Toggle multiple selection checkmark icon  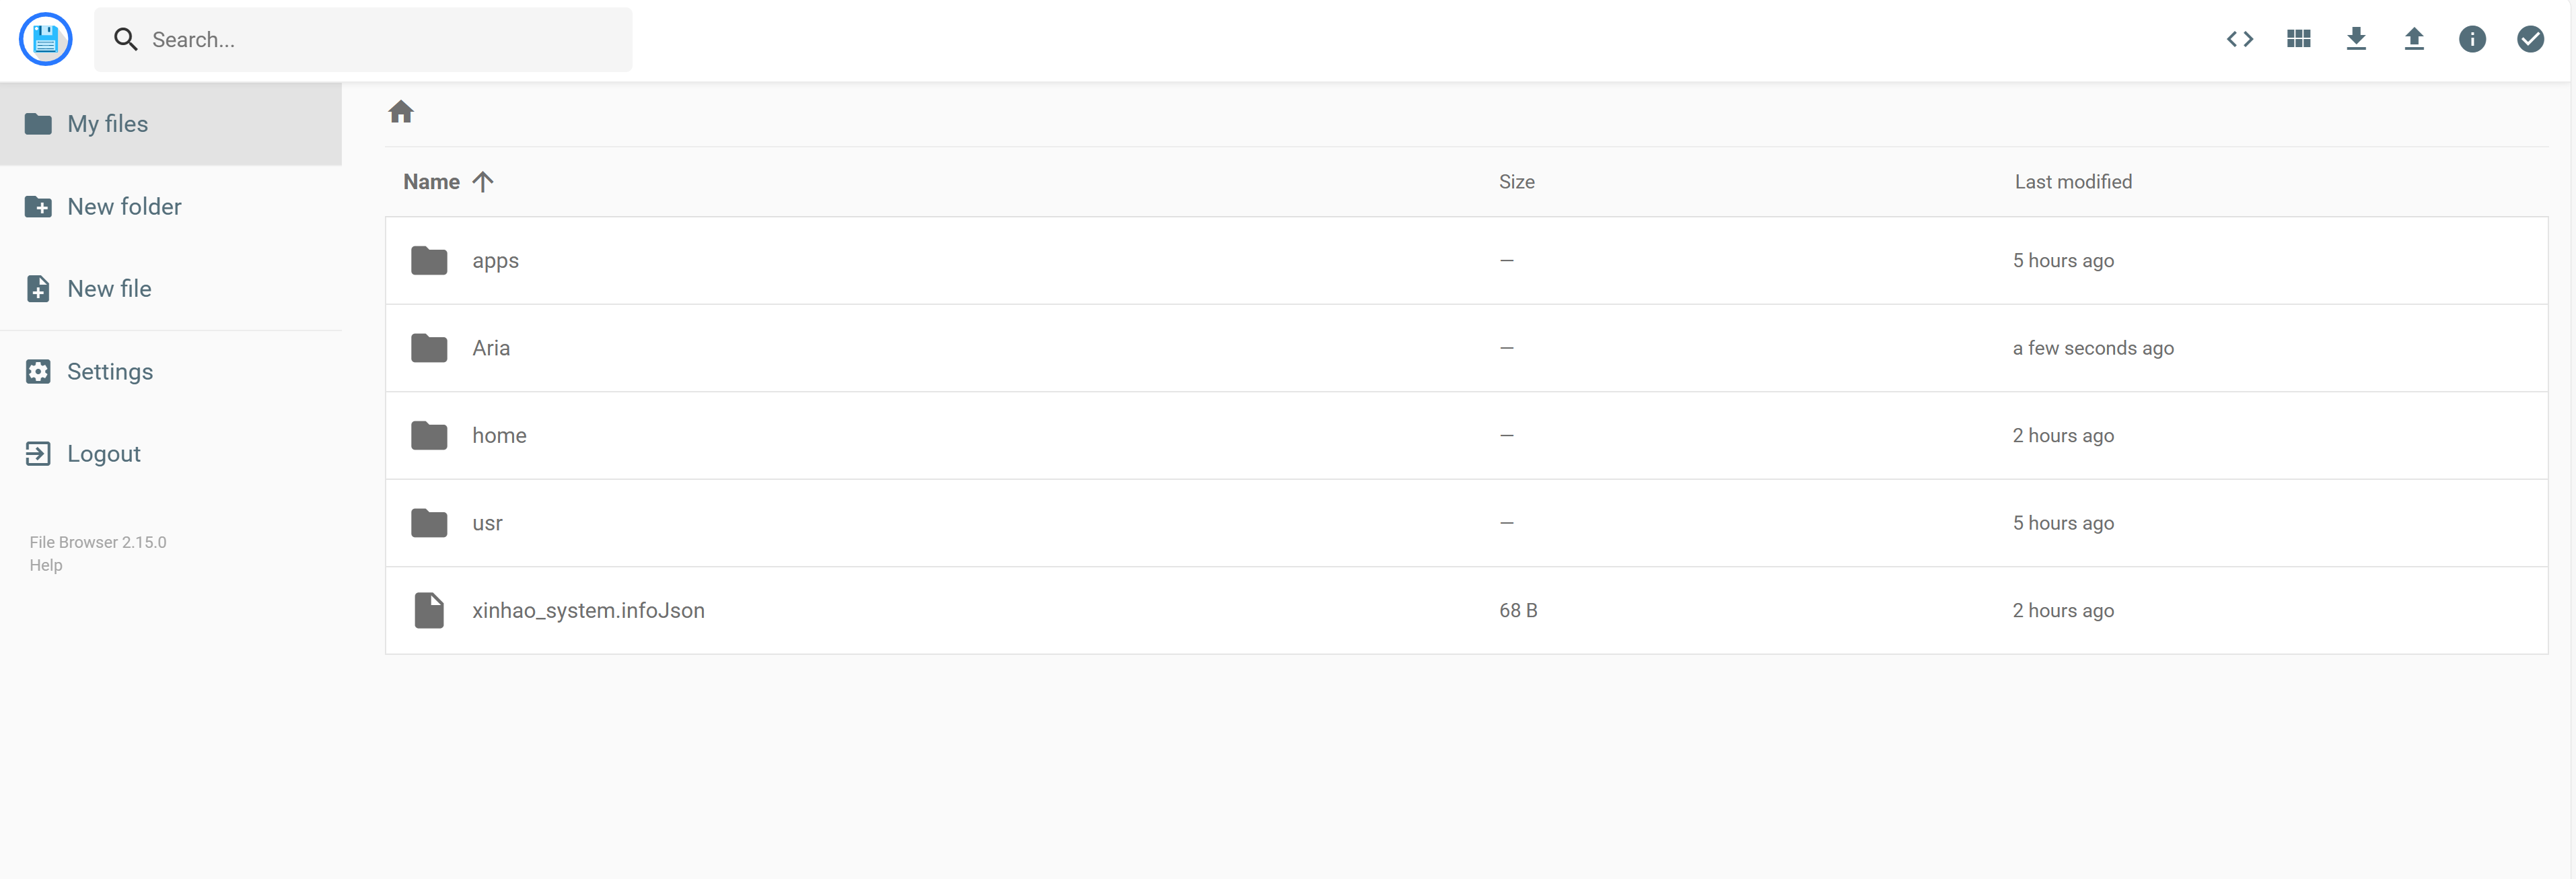(x=2529, y=39)
